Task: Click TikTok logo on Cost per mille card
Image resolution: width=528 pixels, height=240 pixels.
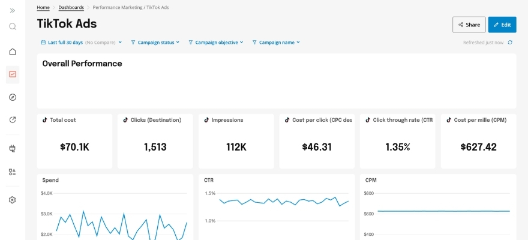Action: [449, 120]
